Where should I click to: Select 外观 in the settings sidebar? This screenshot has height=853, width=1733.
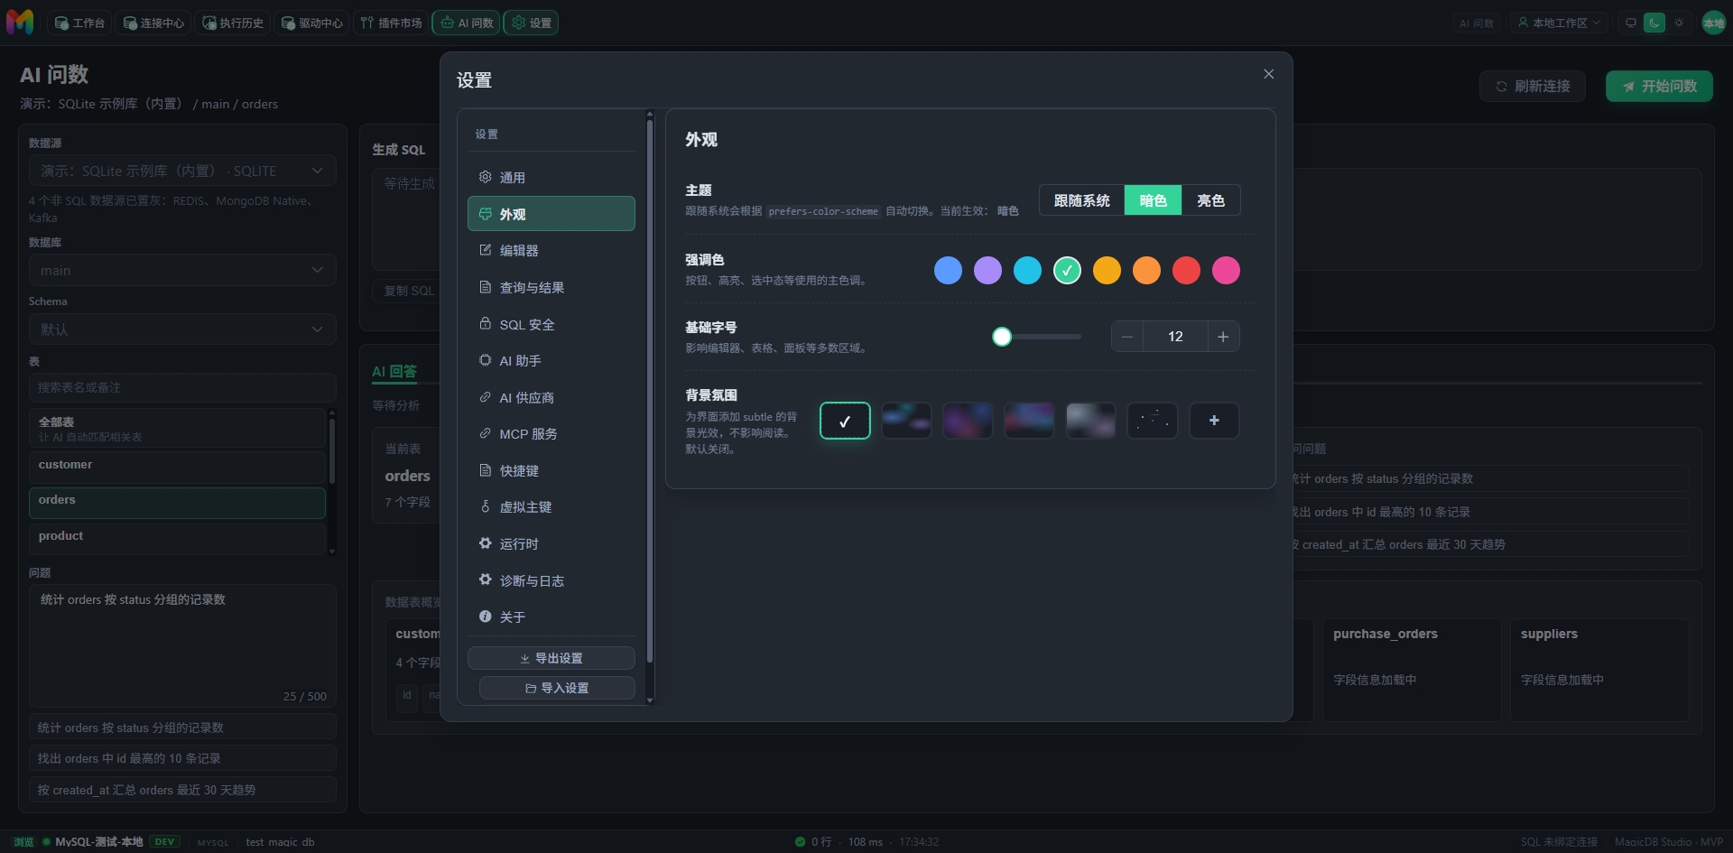pyautogui.click(x=551, y=214)
